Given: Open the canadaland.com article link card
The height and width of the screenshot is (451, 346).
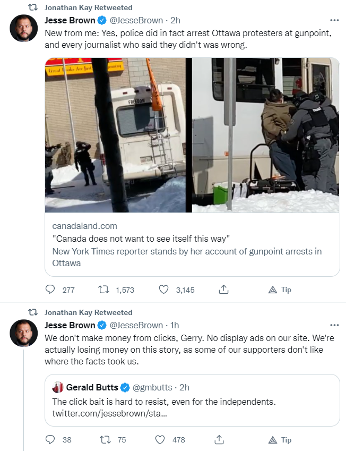Looking at the screenshot, I should [192, 244].
